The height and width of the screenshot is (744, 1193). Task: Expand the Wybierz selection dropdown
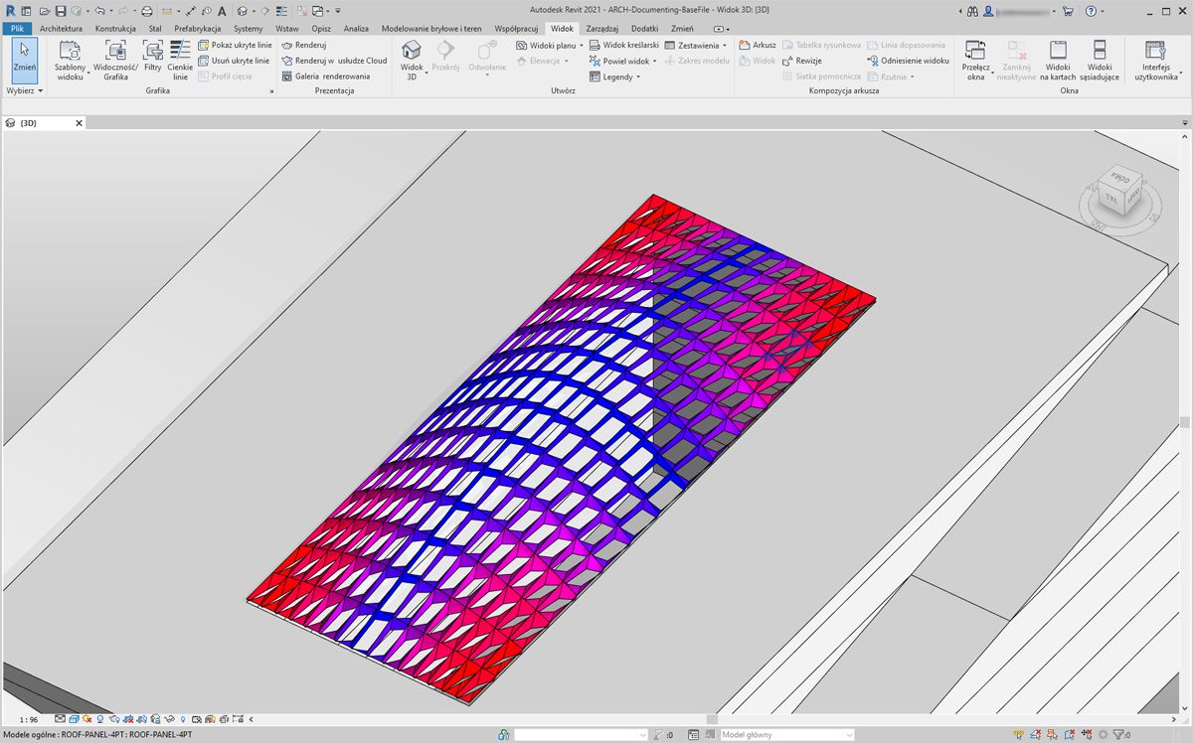pos(25,90)
